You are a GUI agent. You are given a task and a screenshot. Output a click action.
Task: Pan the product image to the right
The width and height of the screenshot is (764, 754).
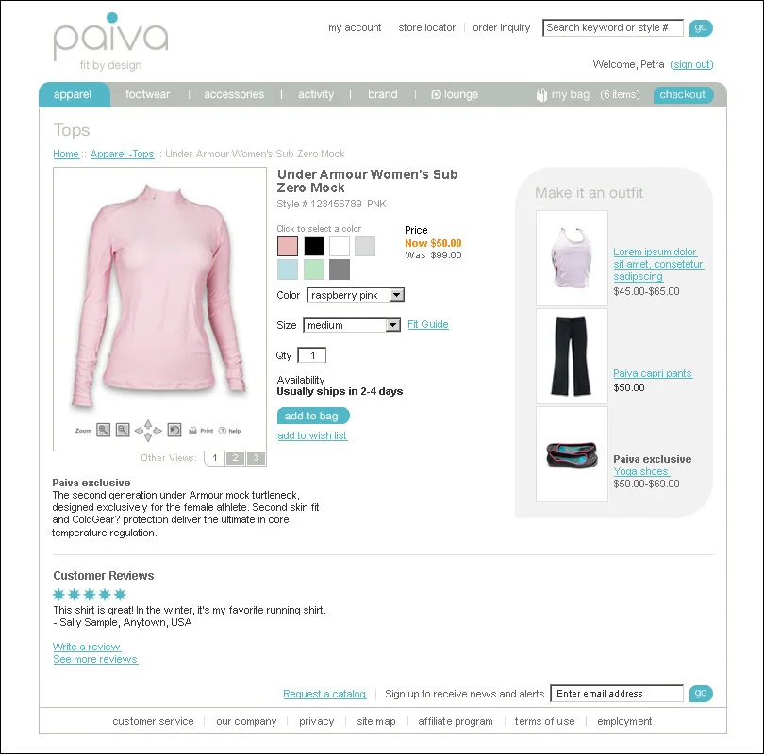point(158,431)
